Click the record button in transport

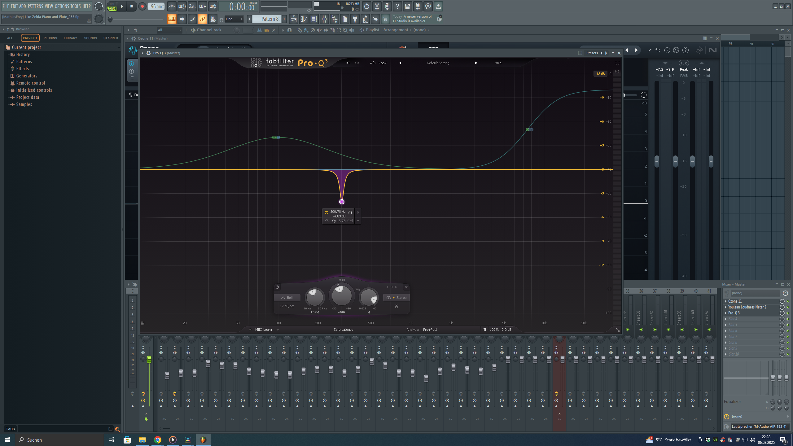point(142,6)
